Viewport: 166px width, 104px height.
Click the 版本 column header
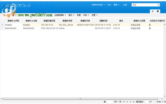click(121, 21)
